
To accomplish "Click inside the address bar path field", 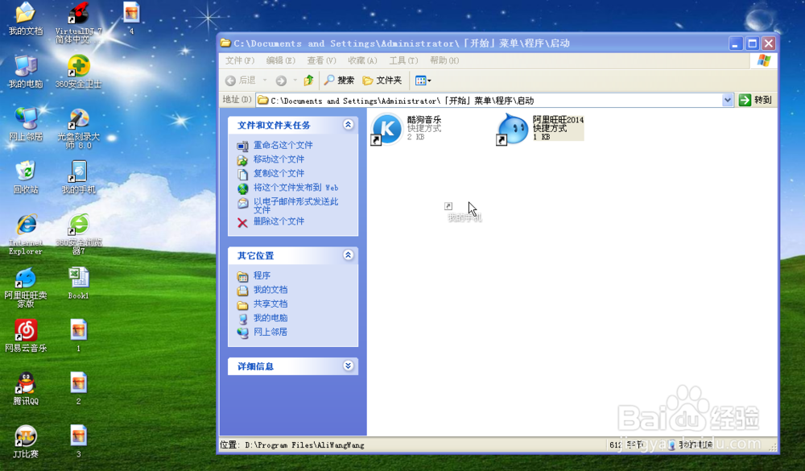I will click(489, 100).
